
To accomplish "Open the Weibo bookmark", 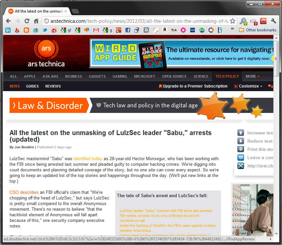I will (54, 30).
